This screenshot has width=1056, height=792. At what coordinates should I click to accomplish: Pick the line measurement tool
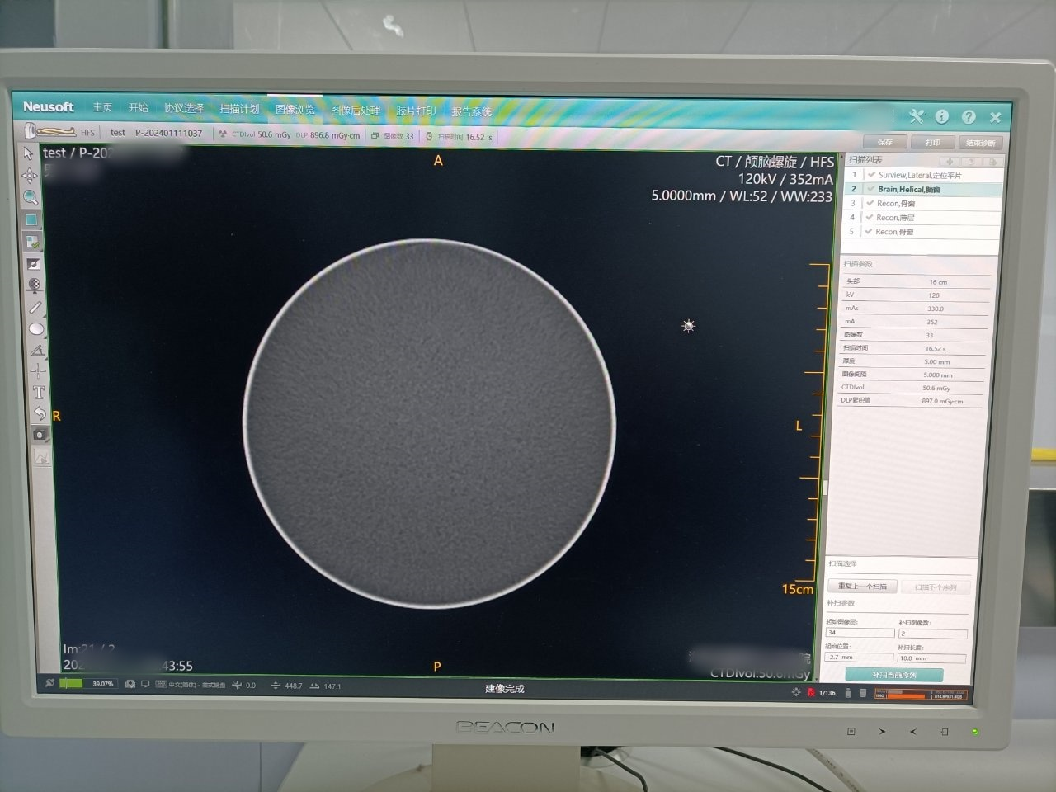pyautogui.click(x=35, y=307)
